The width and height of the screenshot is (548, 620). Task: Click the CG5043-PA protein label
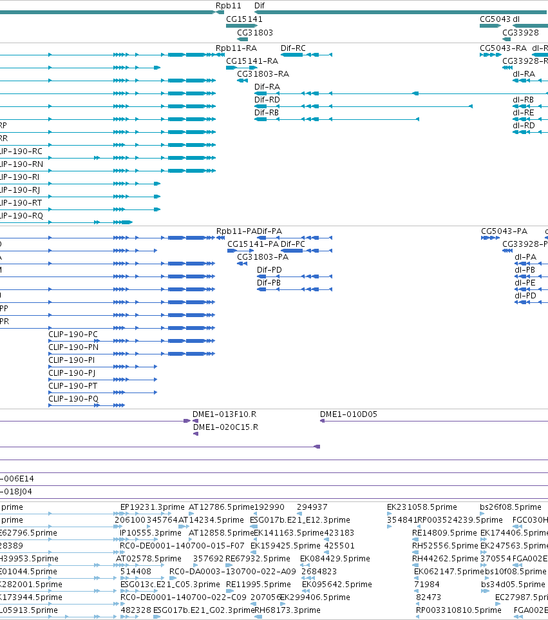coord(504,231)
